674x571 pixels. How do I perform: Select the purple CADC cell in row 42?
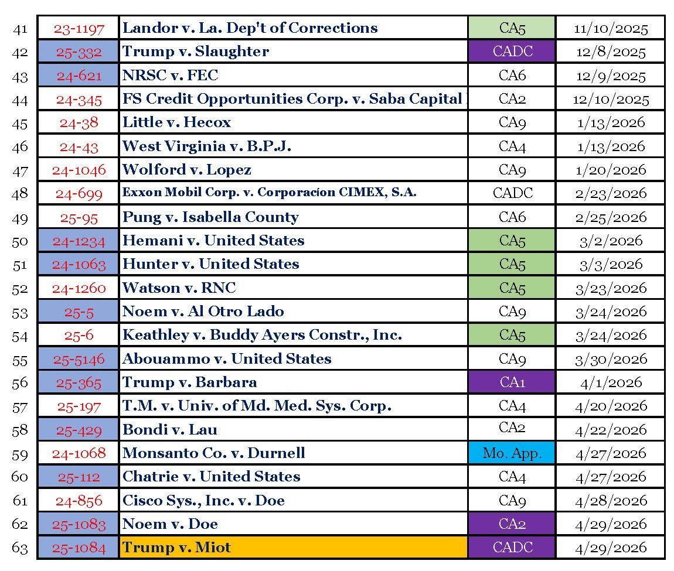click(512, 52)
